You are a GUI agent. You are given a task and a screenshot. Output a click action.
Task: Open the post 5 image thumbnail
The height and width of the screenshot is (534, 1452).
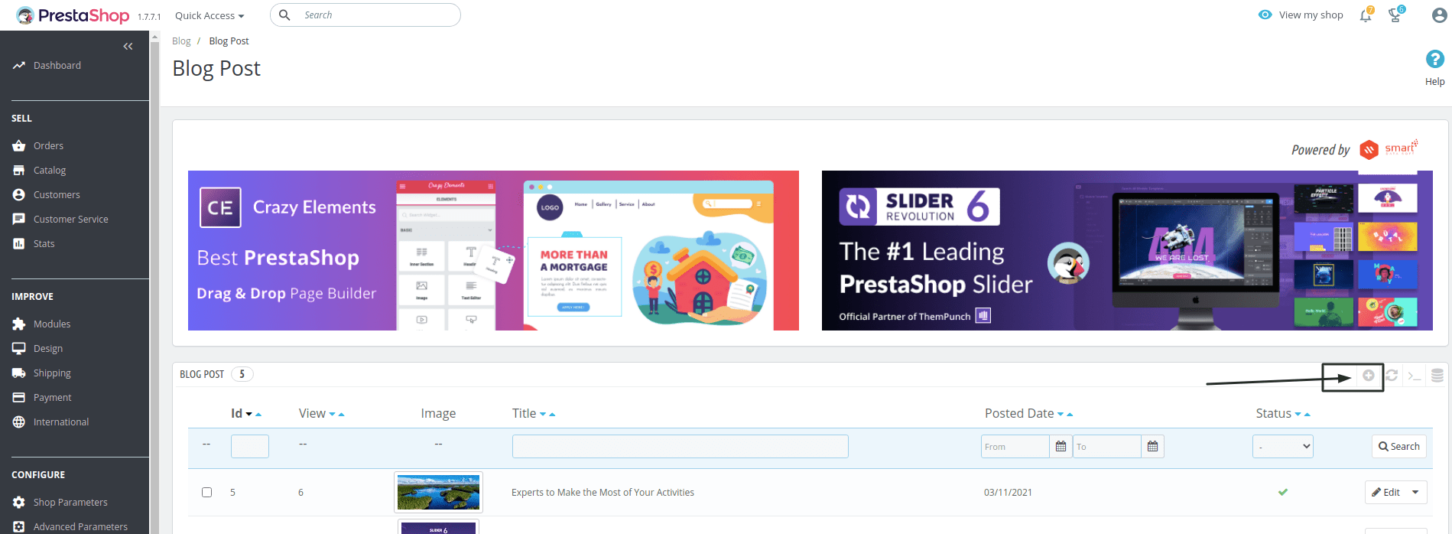[x=438, y=492]
